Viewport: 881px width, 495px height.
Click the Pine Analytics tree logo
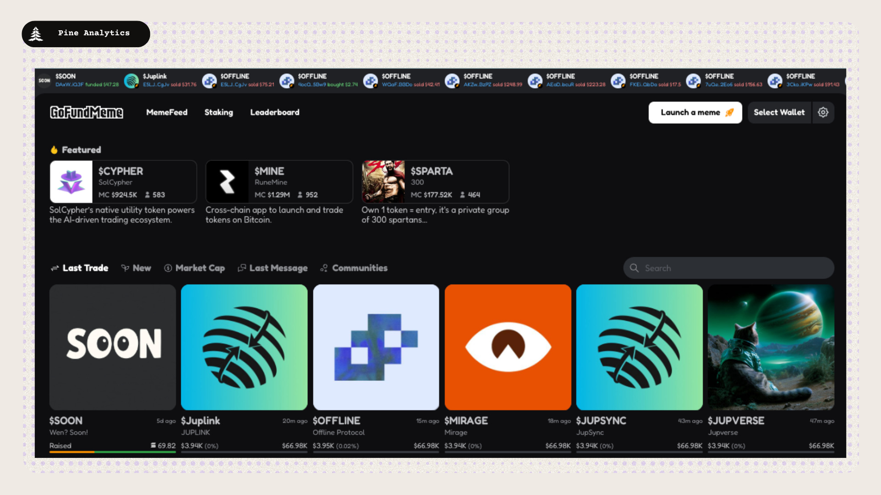[36, 34]
